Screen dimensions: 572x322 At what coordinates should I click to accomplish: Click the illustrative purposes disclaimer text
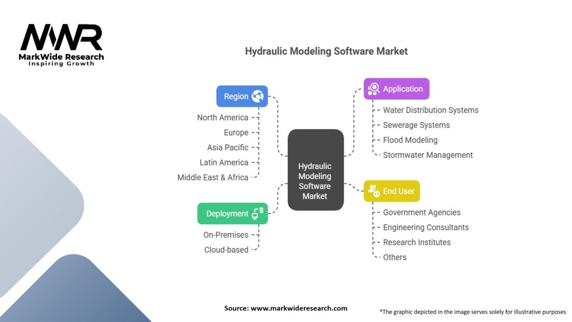coord(473,312)
